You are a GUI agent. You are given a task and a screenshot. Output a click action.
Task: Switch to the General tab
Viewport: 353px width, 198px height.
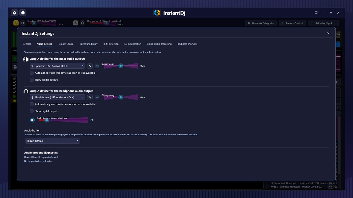click(27, 44)
